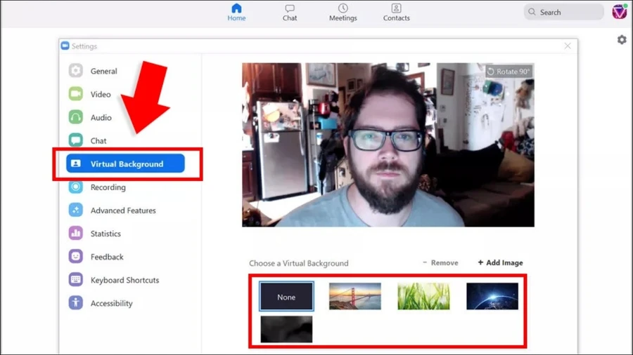Click 'Choose a Virtual Background' label

point(299,263)
